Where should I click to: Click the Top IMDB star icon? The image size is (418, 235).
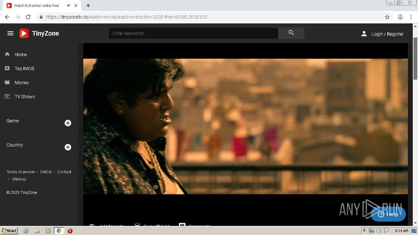point(7,68)
